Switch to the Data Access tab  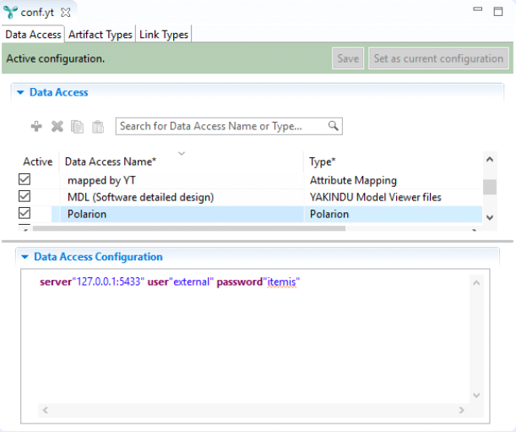(33, 35)
